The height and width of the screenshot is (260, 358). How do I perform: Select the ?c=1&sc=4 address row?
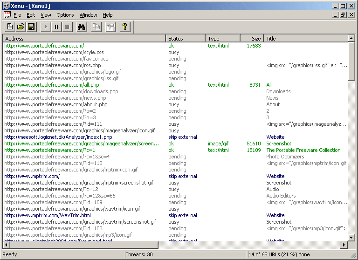point(175,157)
